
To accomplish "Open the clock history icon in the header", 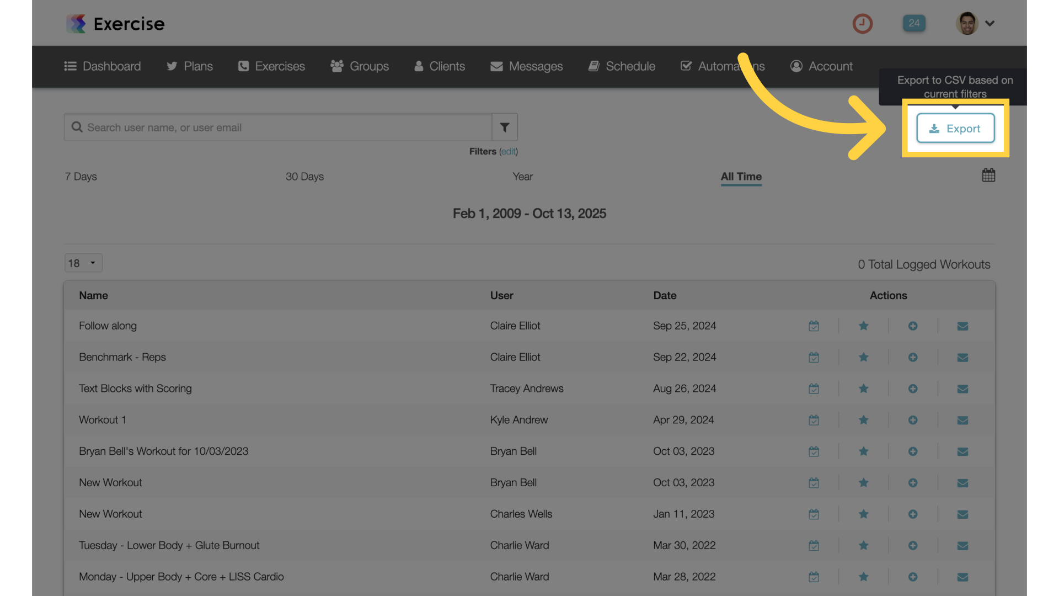I will pos(863,23).
